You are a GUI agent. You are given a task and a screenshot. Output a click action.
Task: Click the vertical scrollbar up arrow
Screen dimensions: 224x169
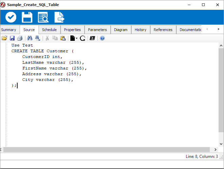click(221, 46)
